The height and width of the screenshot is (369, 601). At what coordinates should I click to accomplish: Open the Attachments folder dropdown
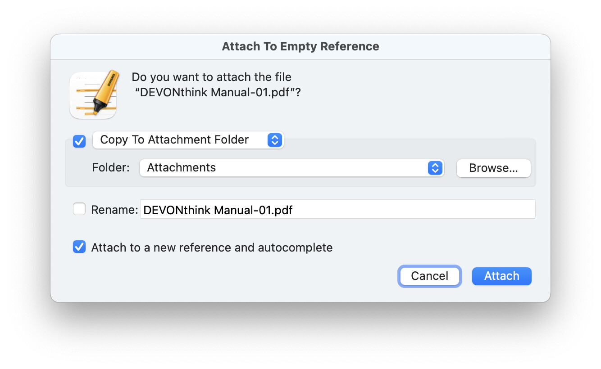[292, 168]
